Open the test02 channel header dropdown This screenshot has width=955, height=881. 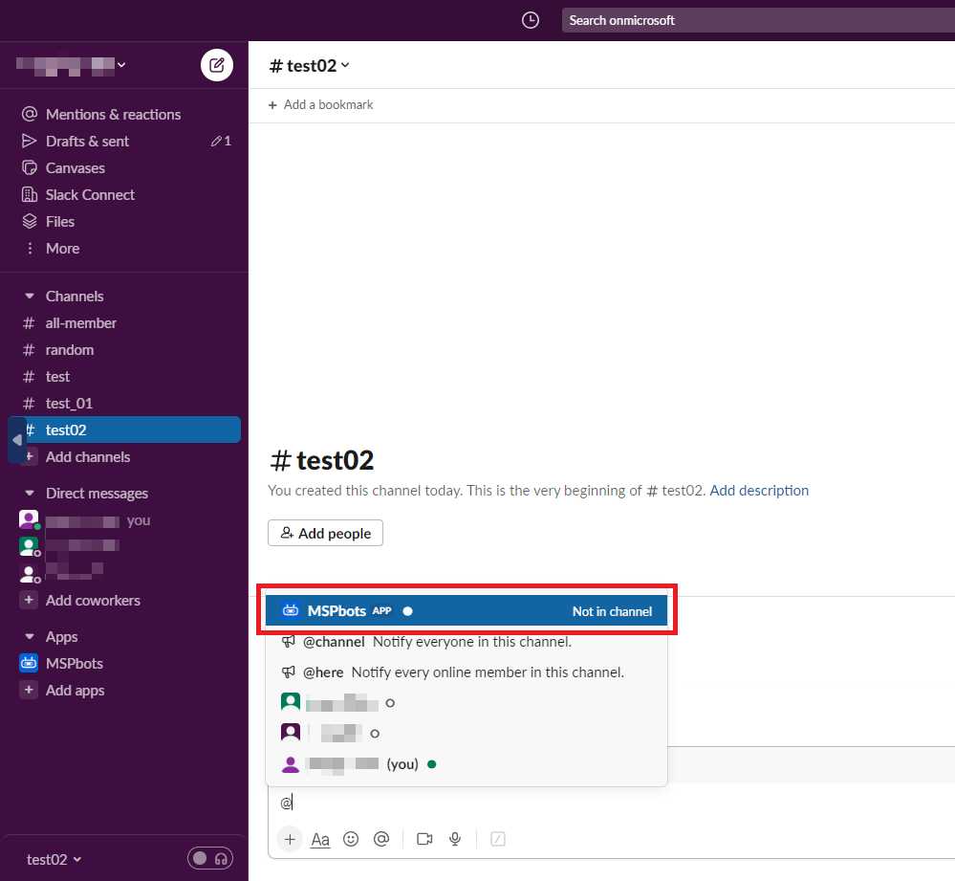[309, 65]
